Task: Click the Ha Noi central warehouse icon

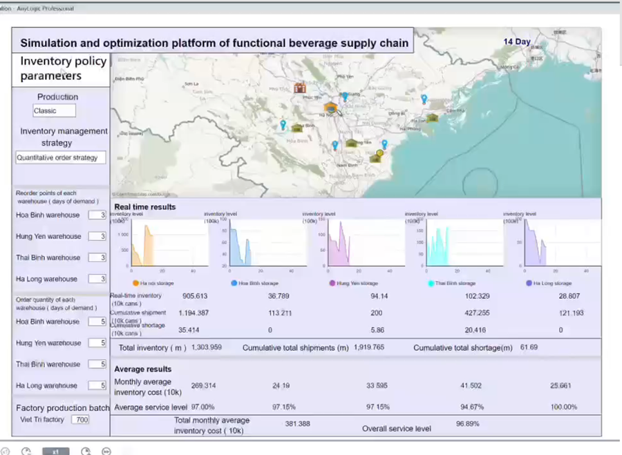Action: tap(331, 108)
